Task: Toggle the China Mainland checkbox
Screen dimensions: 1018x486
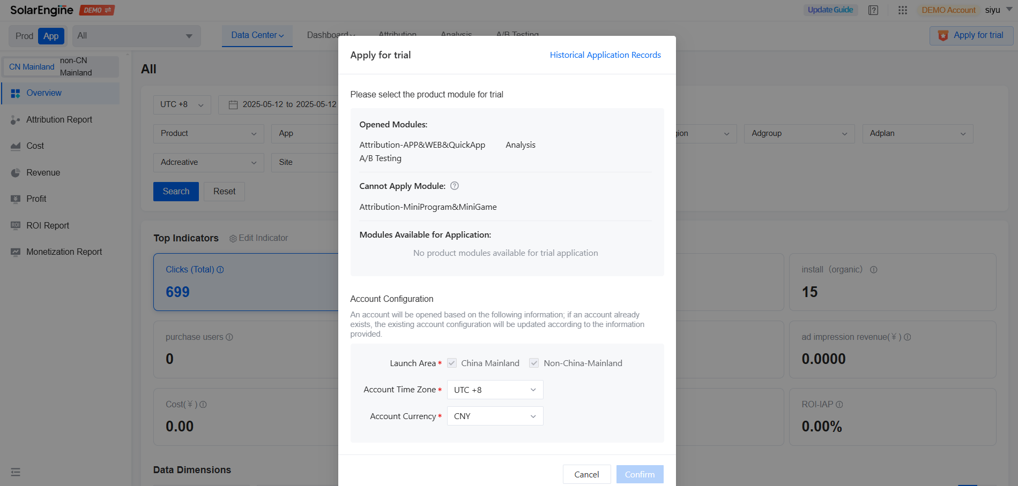Action: pos(452,363)
